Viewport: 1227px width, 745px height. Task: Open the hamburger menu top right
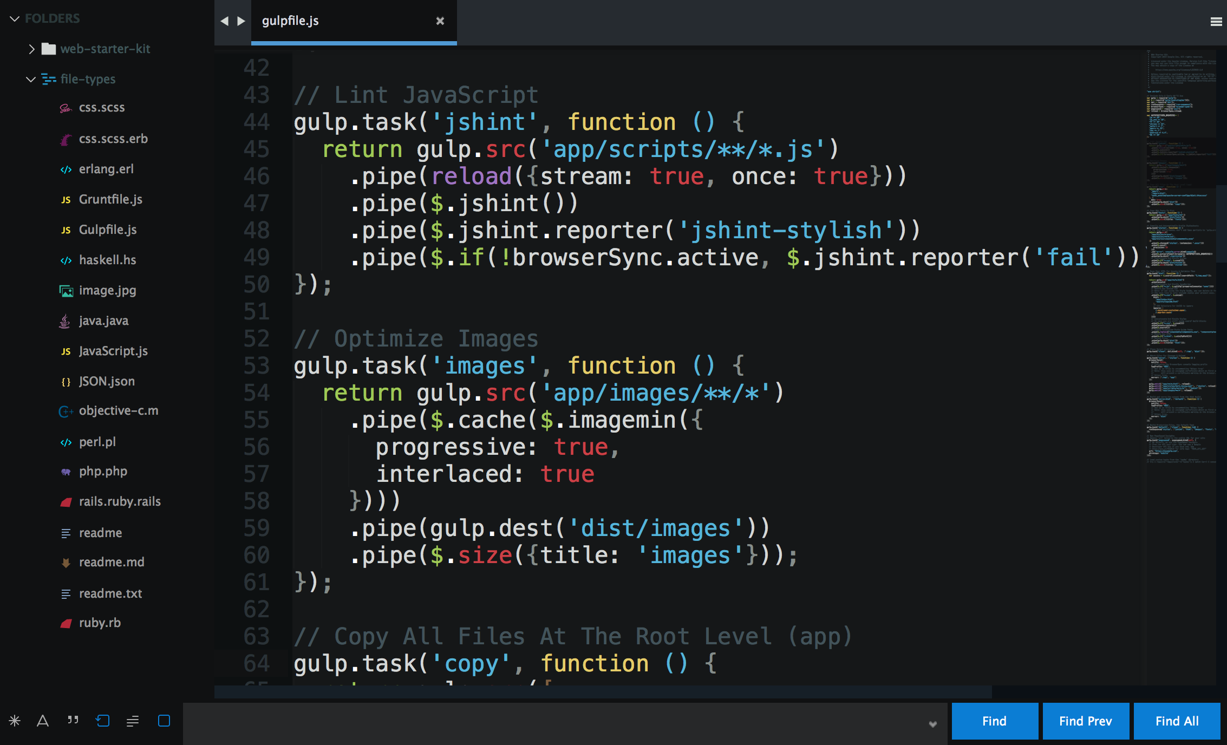click(1217, 21)
